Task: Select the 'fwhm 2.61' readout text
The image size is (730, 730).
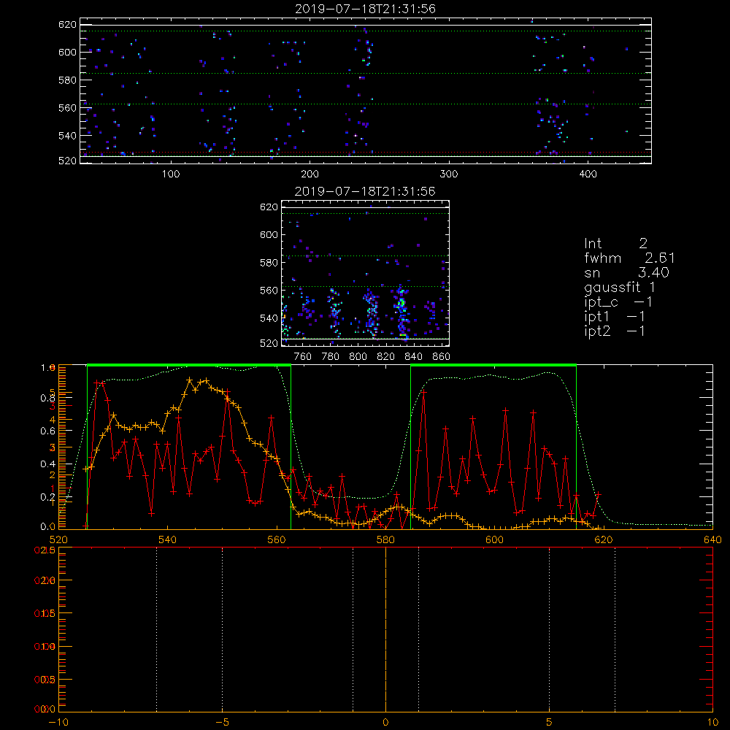Action: point(629,258)
